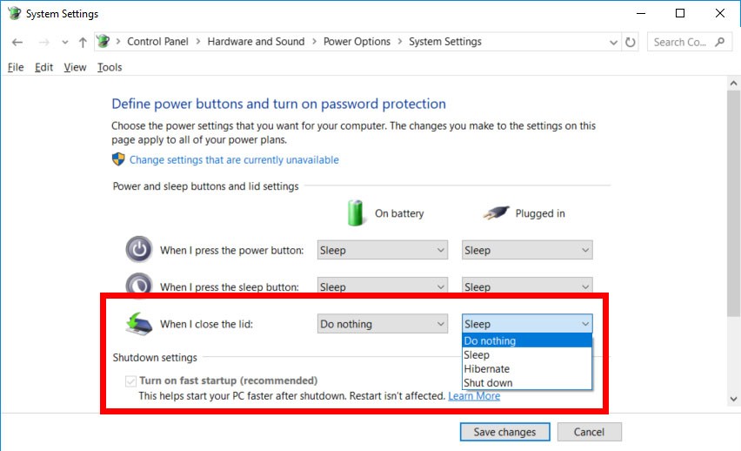Click the plugged-in power cord icon
The image size is (741, 451).
click(x=496, y=213)
